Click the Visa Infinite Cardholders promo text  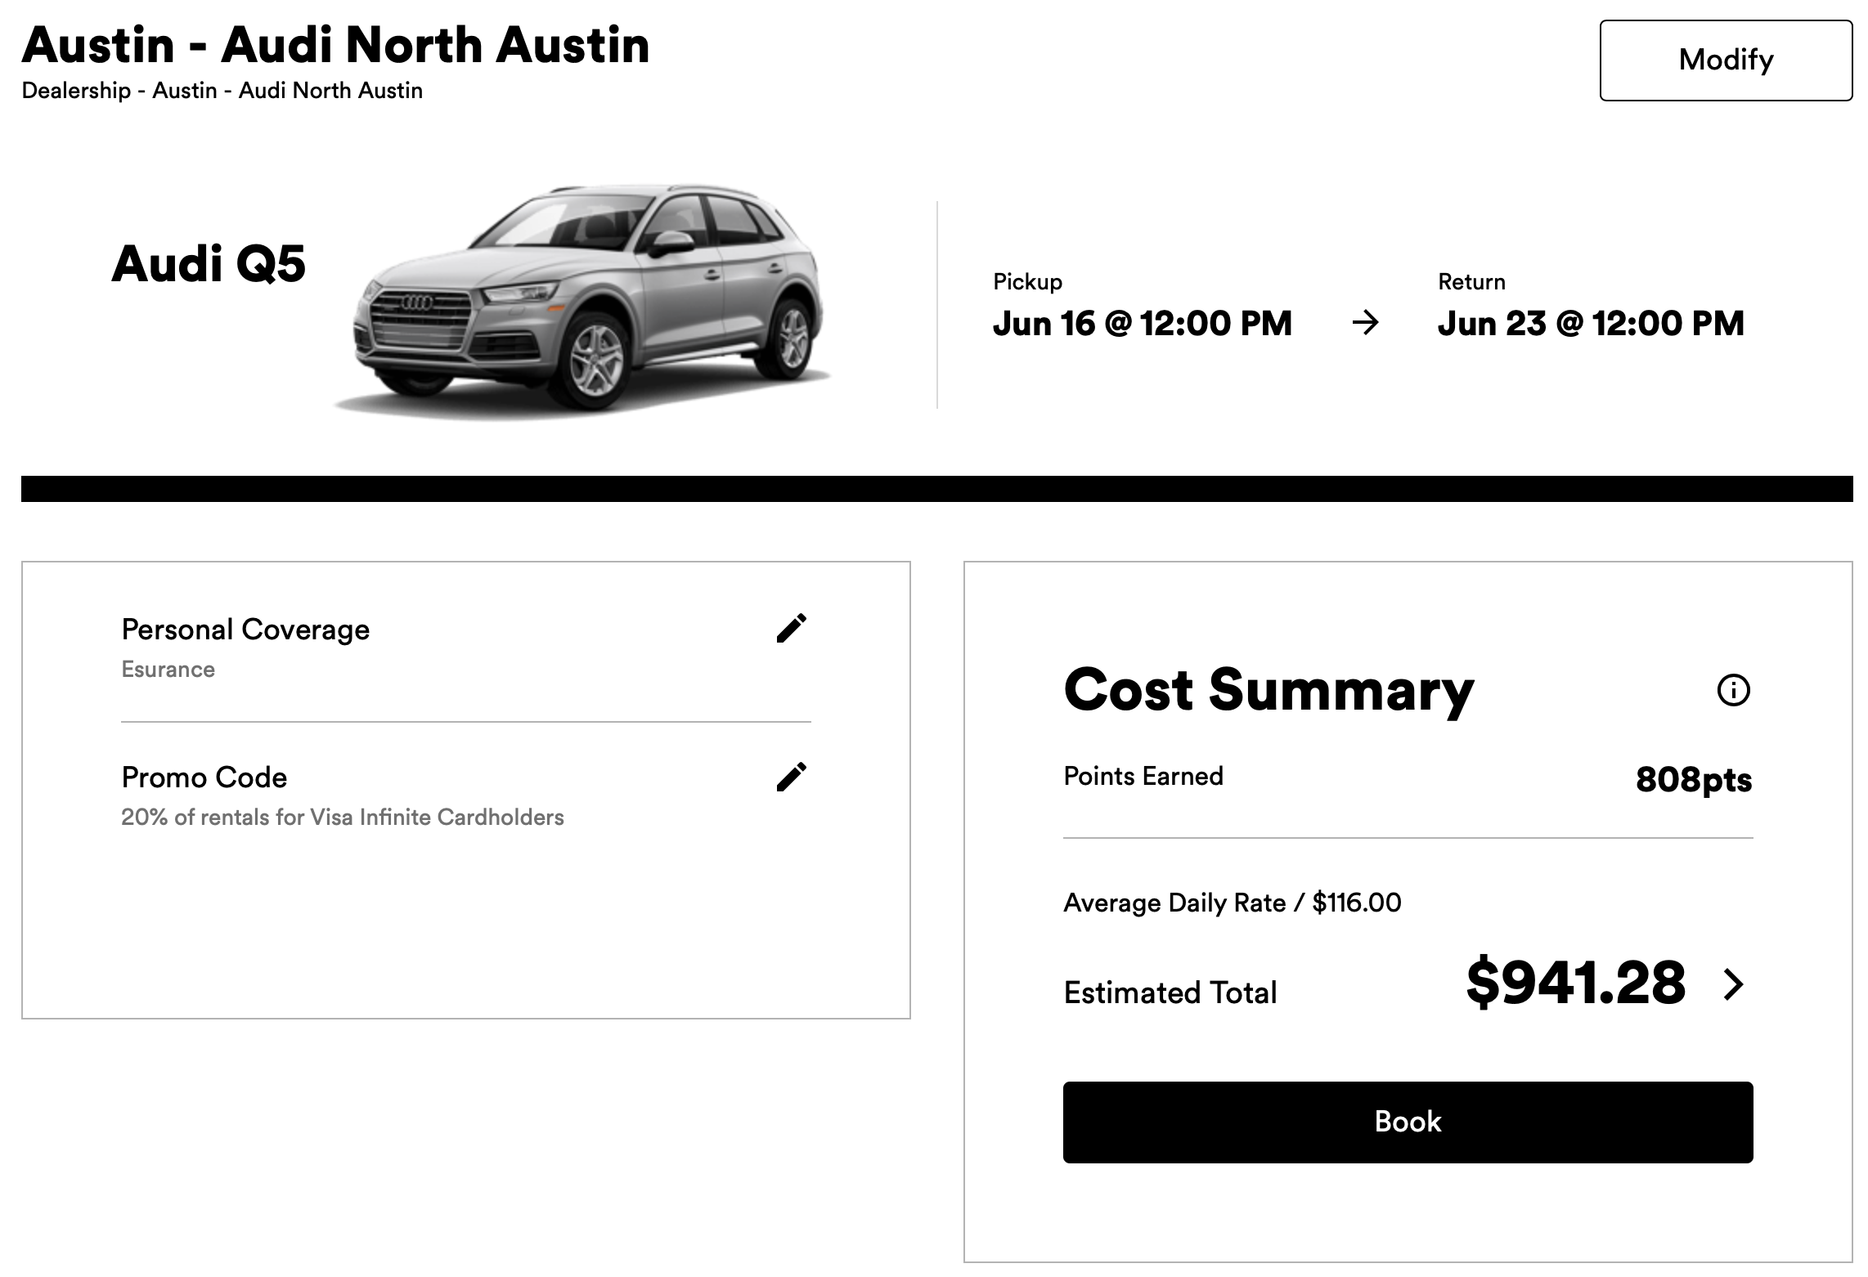pyautogui.click(x=343, y=818)
